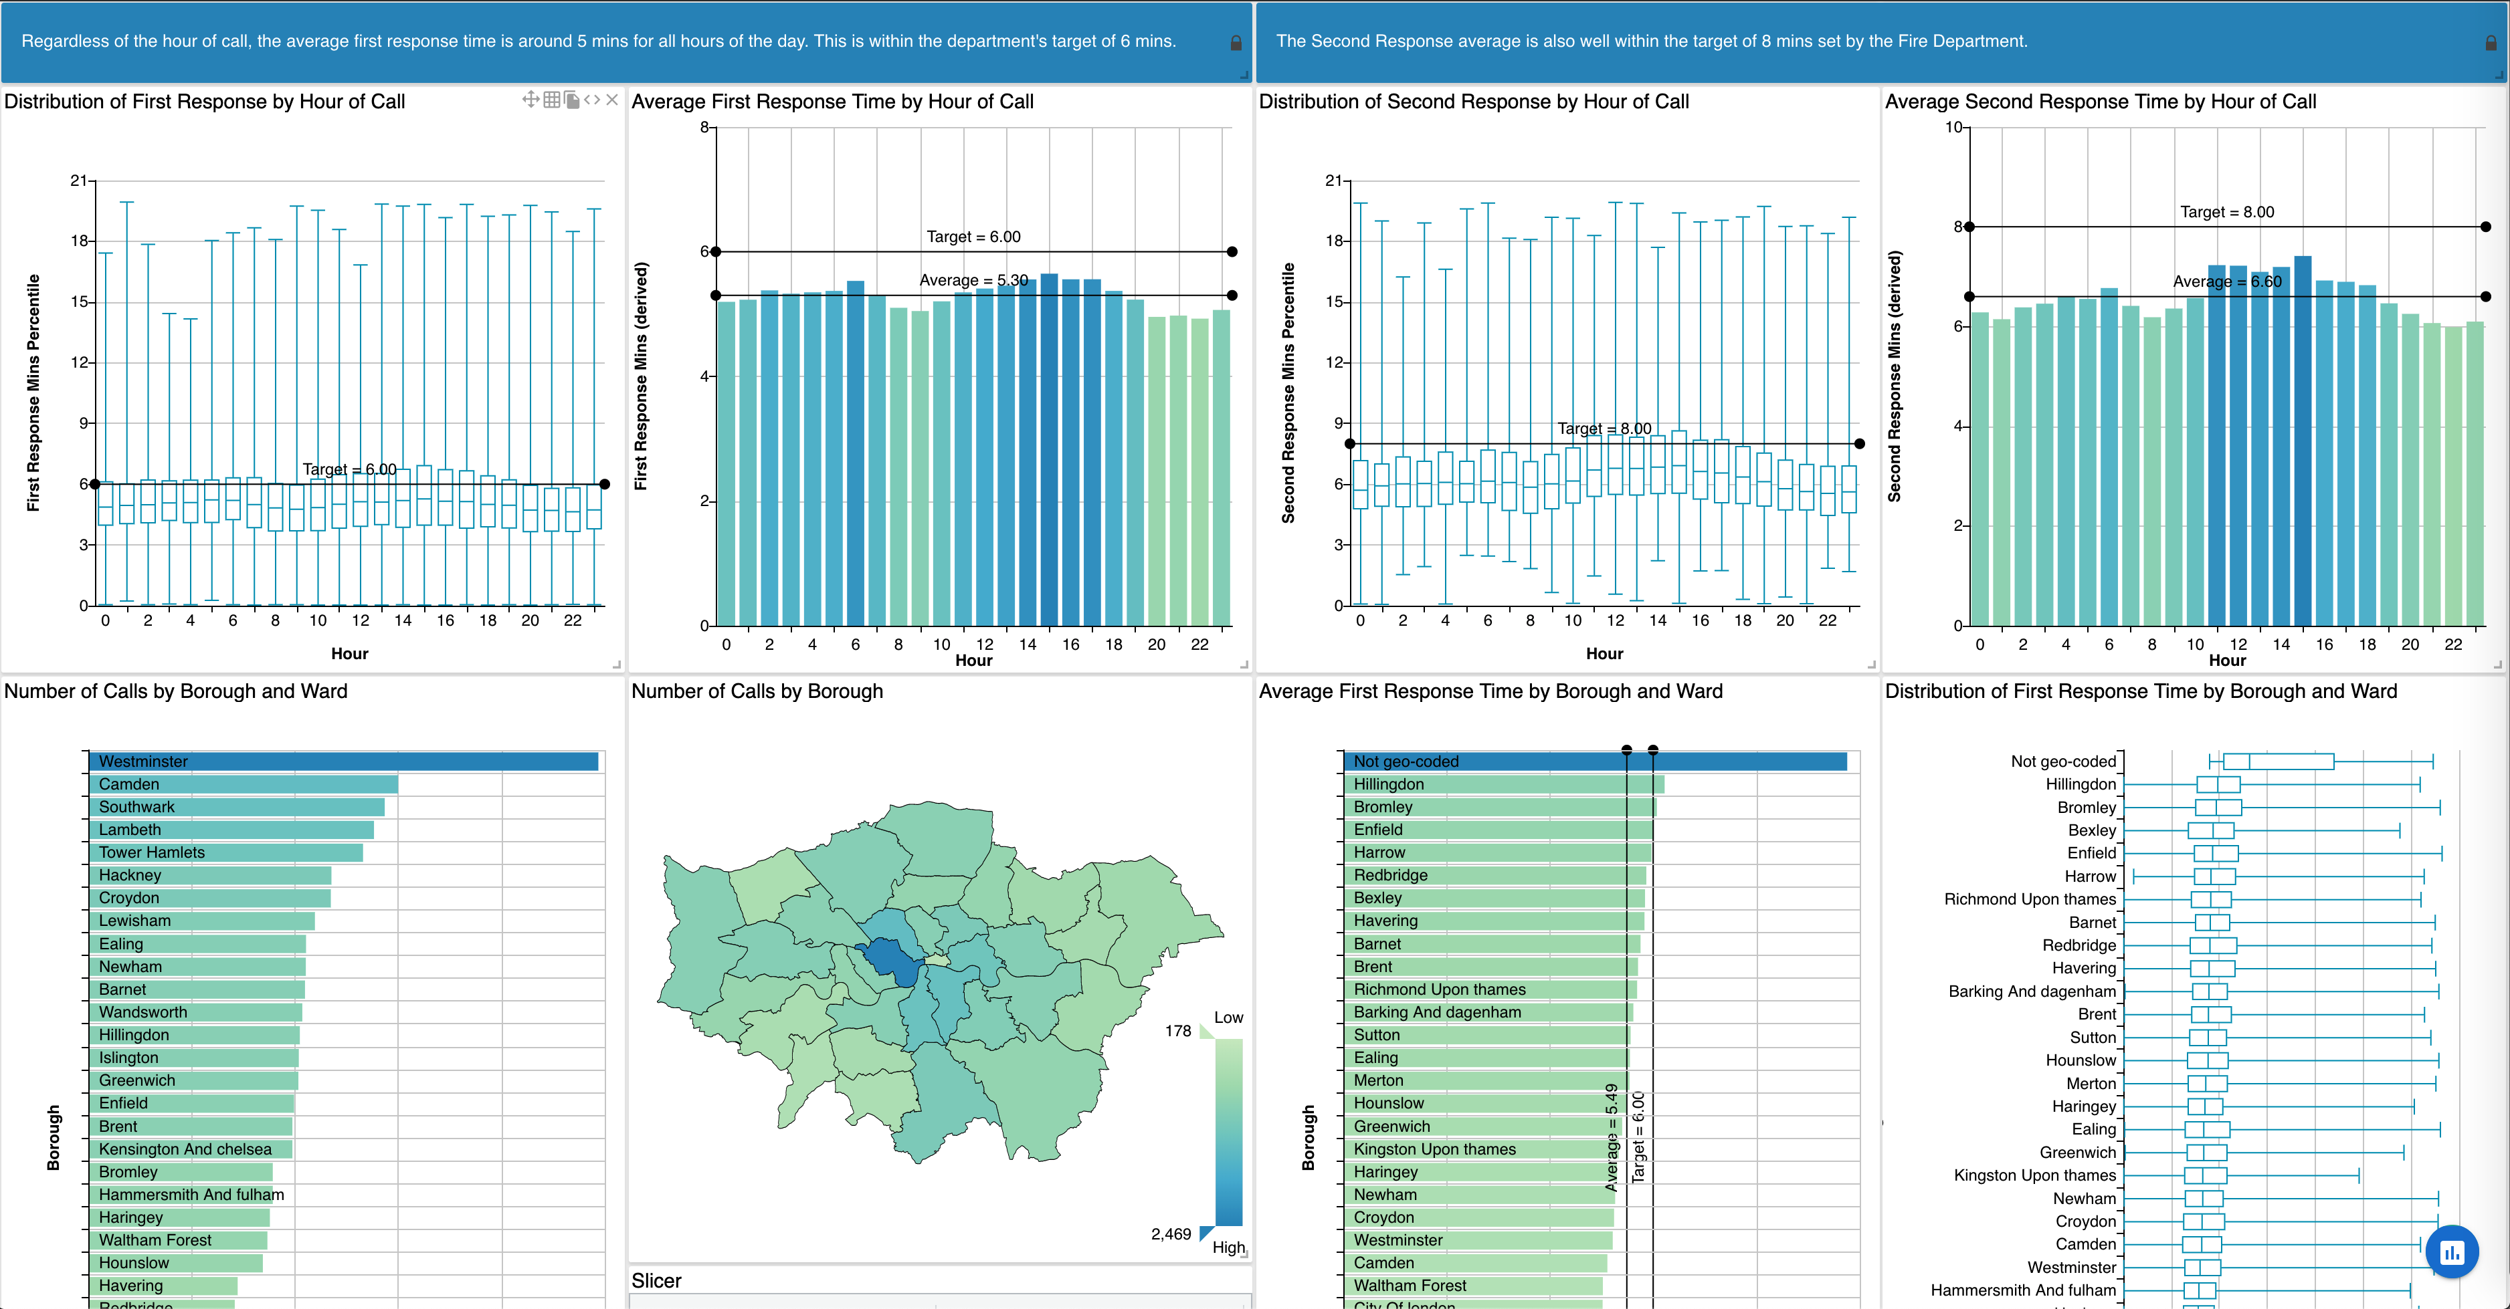The image size is (2510, 1309).
Task: Open the data table grid icon
Action: pyautogui.click(x=551, y=100)
